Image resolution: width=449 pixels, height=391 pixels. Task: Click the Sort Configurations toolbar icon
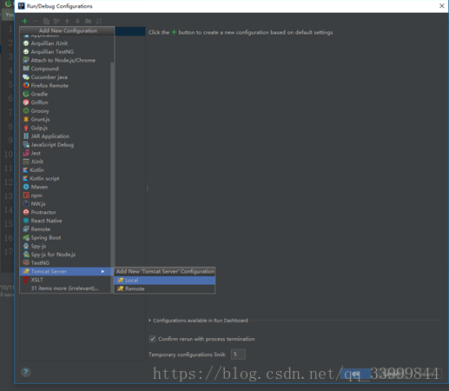(x=99, y=21)
